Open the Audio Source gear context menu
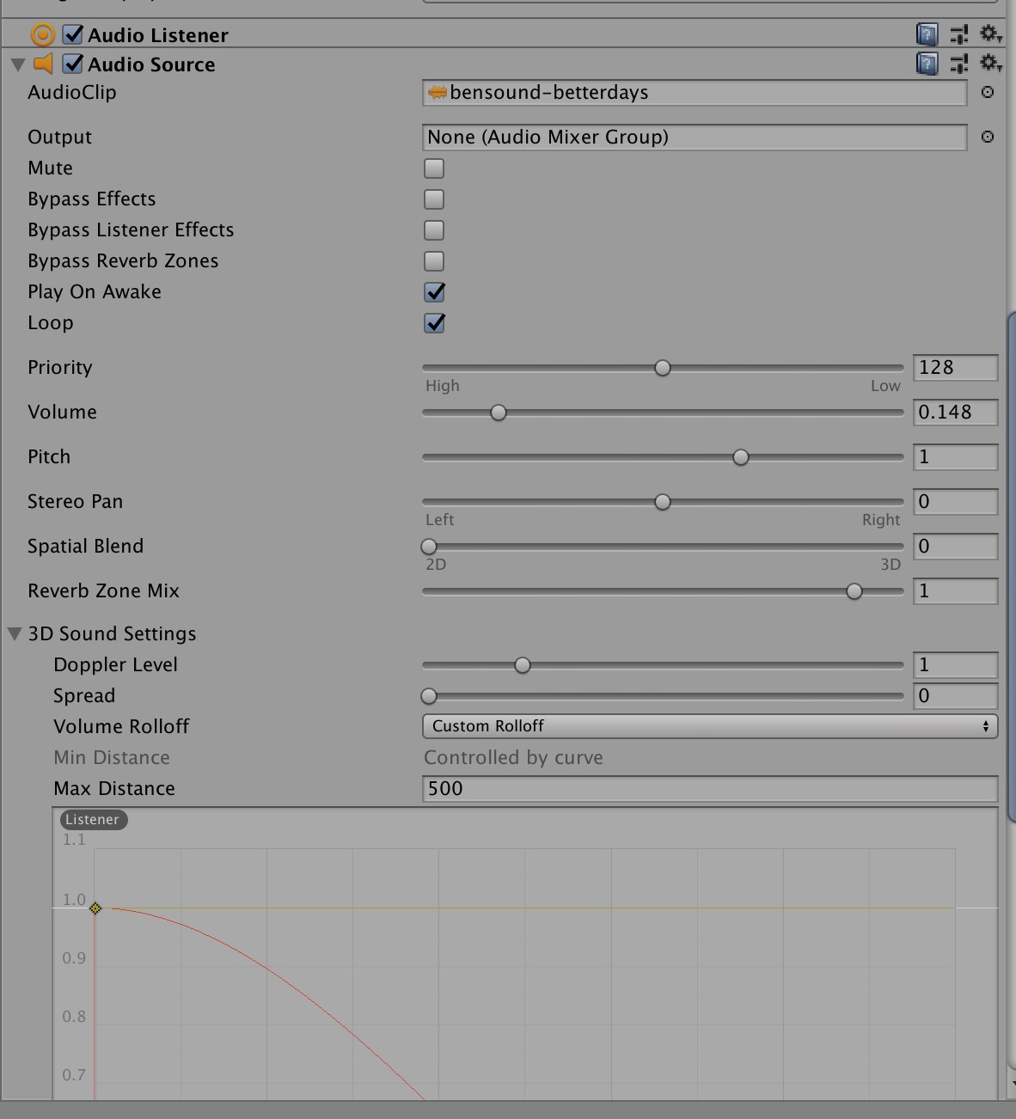 pyautogui.click(x=989, y=64)
